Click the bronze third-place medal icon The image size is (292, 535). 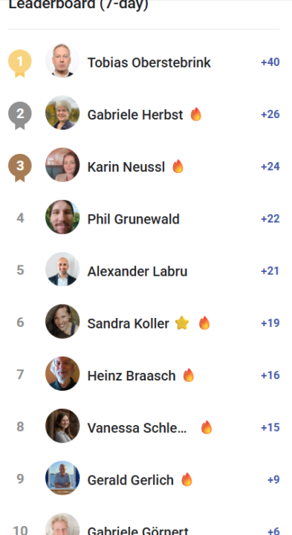point(20,167)
